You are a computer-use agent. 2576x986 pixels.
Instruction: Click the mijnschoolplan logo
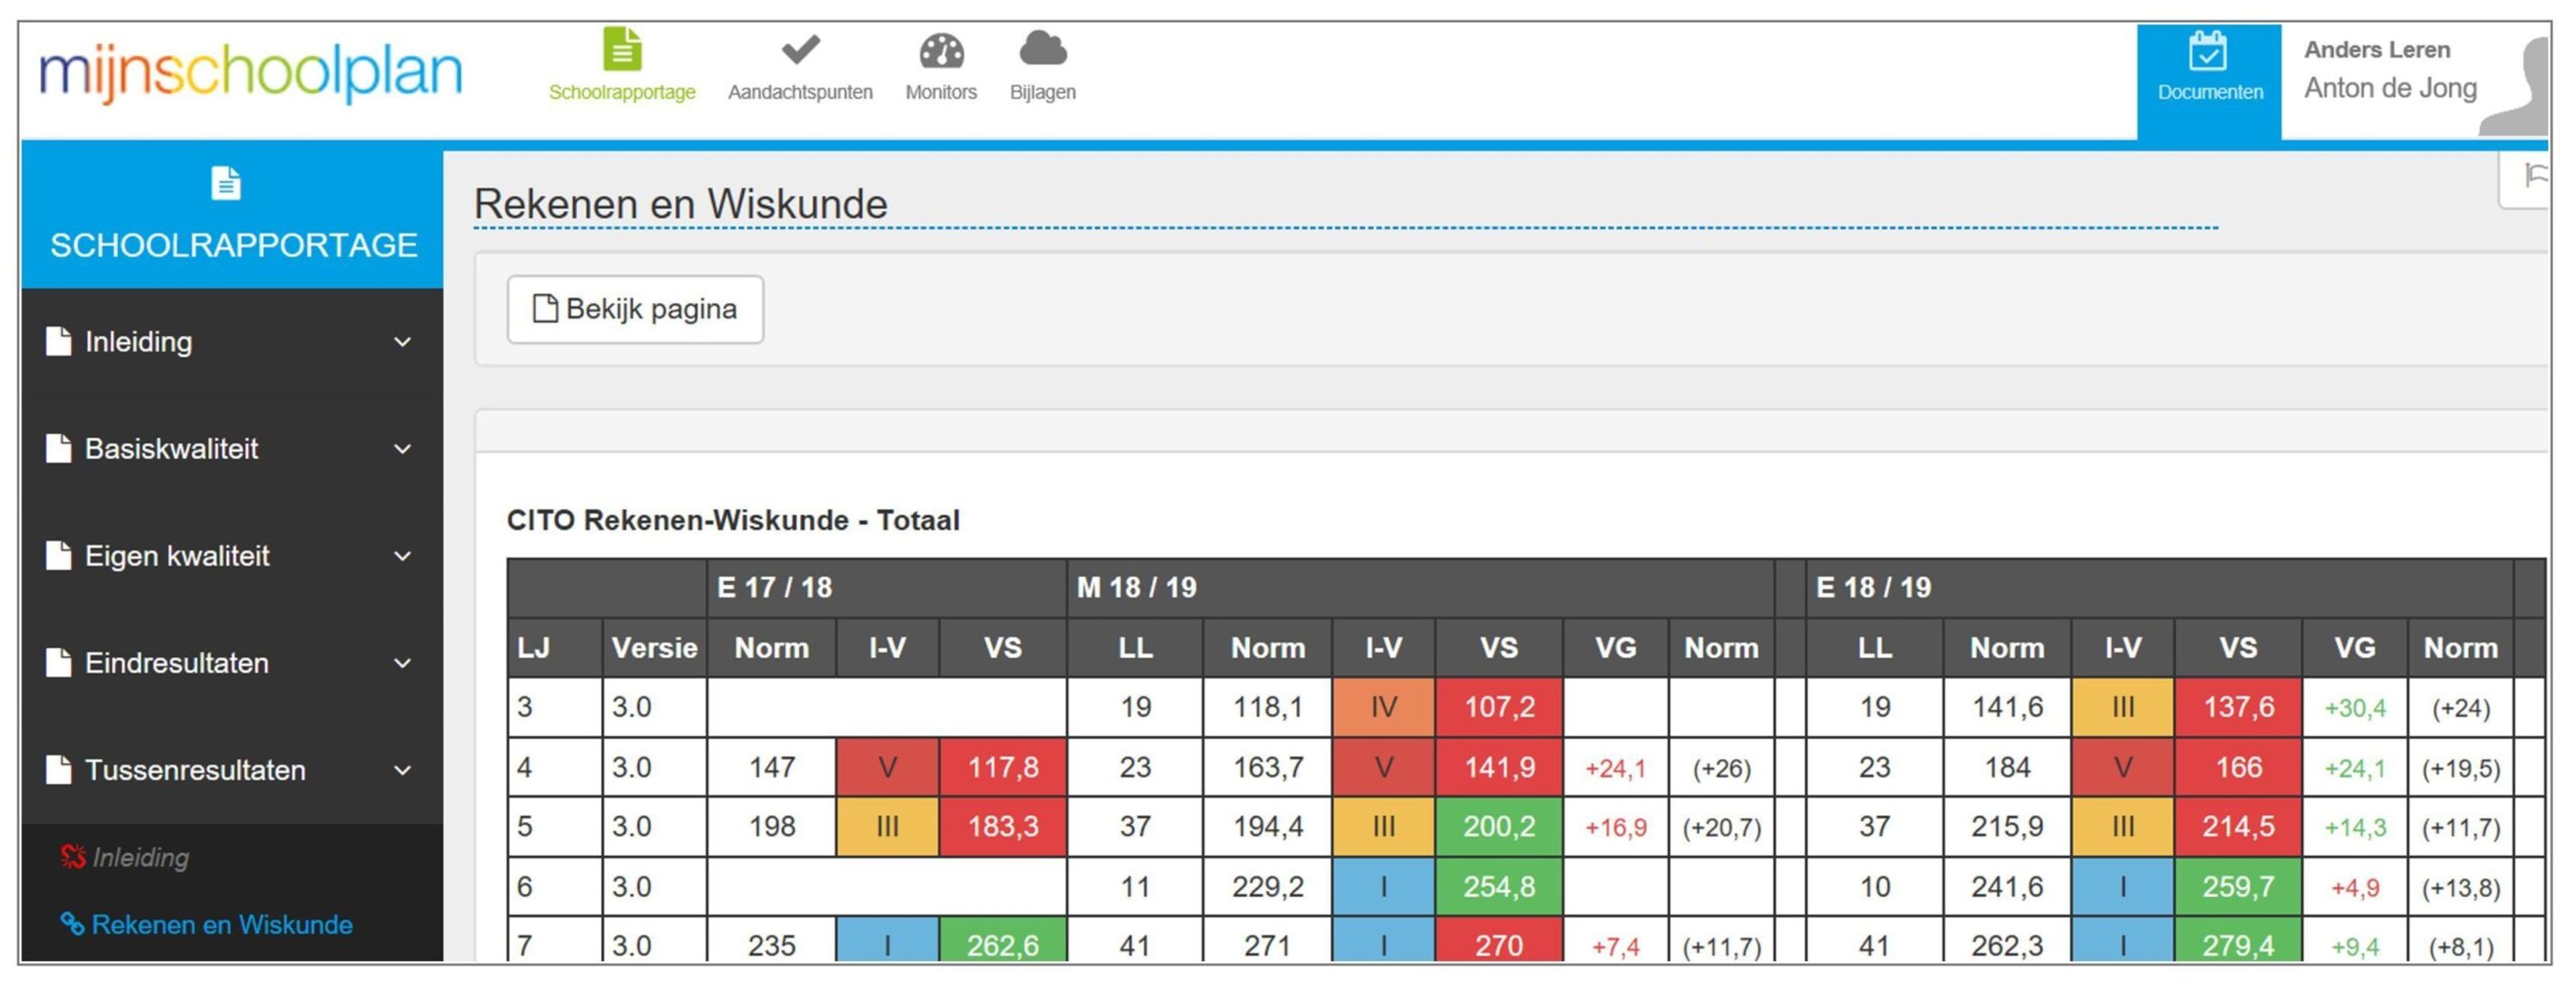point(250,74)
